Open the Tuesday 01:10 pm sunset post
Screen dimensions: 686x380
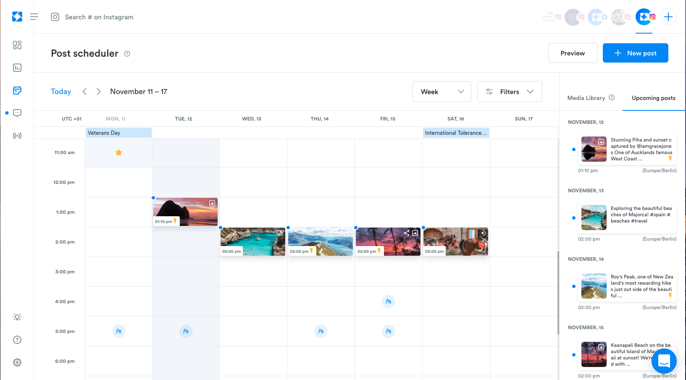[185, 212]
